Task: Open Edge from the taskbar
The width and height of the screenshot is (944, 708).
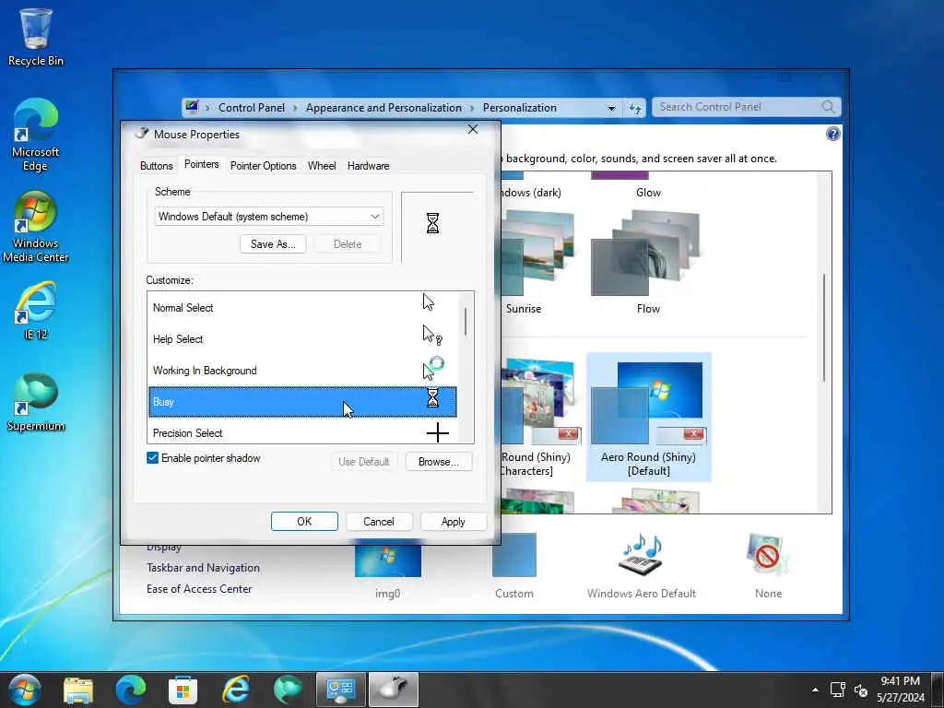Action: [131, 690]
